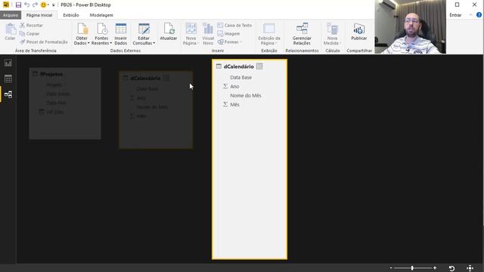The height and width of the screenshot is (272, 484).
Task: Copy the selection with Copiar
Action: coord(29,33)
